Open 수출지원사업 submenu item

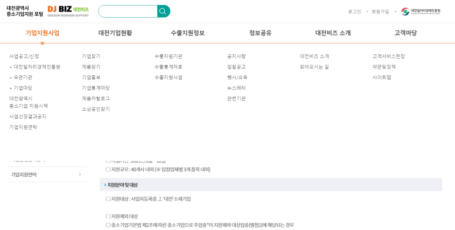pos(168,78)
